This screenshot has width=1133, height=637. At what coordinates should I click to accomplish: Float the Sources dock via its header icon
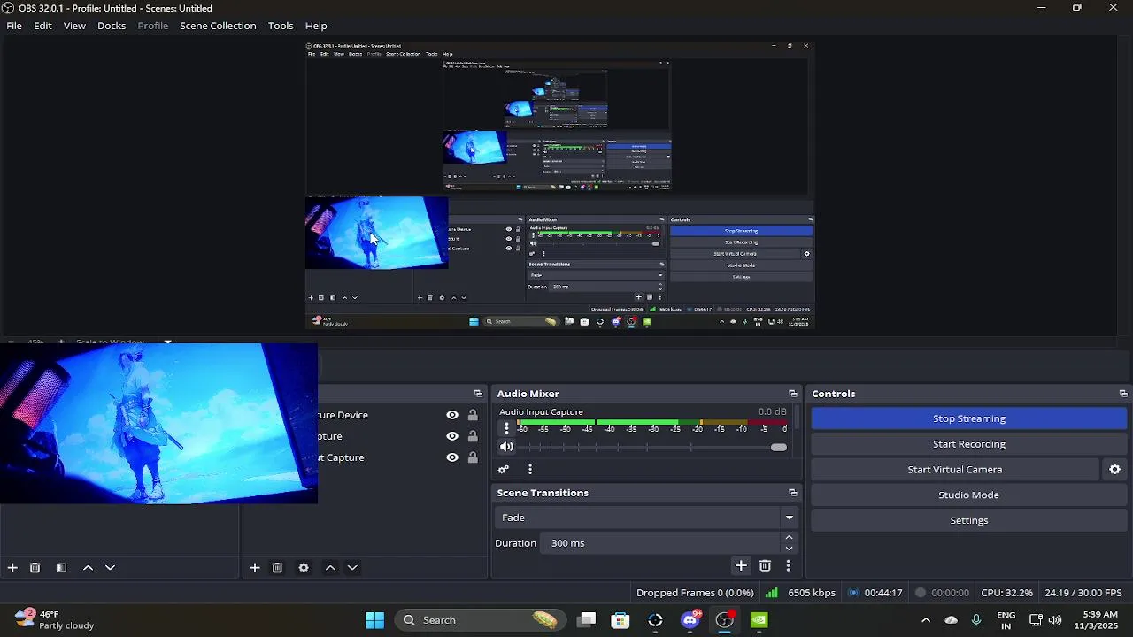(x=478, y=394)
